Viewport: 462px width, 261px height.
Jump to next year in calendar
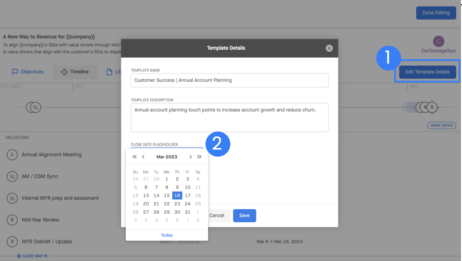click(199, 157)
